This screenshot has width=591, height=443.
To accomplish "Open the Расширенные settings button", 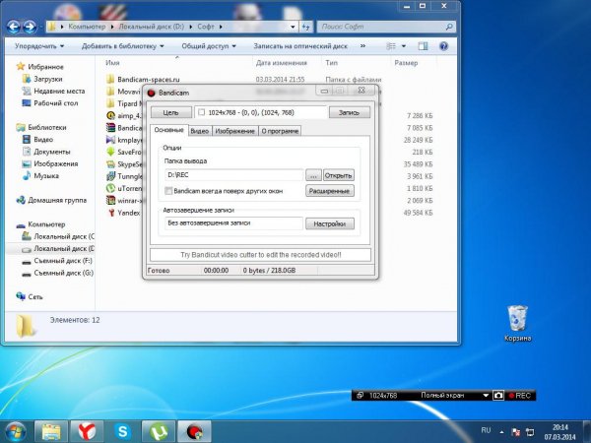I will click(x=329, y=191).
